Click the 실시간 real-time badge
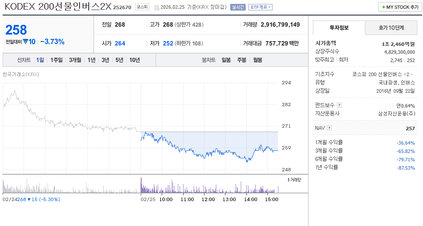Image resolution: width=423 pixels, height=226 pixels. (x=238, y=7)
